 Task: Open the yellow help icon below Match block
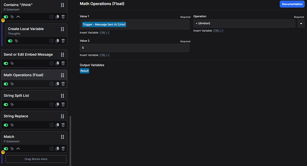(x=3, y=152)
